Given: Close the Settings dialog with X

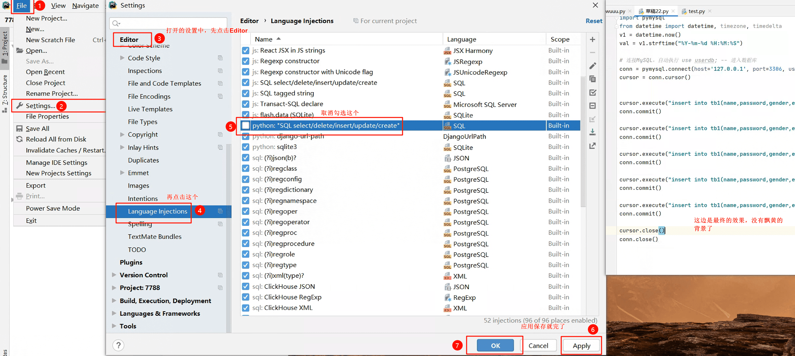Looking at the screenshot, I should [x=595, y=5].
